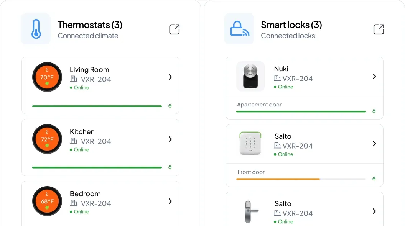Click the Online status under Living Room

point(79,88)
